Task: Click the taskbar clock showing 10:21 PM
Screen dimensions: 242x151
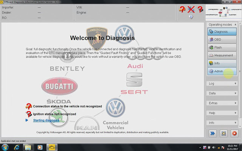Action: [x=233, y=148]
